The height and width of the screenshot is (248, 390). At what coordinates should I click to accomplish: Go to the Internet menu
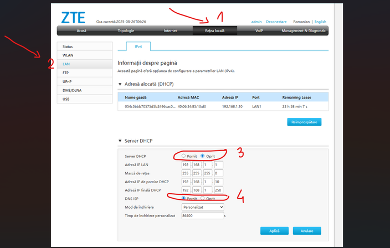[170, 30]
